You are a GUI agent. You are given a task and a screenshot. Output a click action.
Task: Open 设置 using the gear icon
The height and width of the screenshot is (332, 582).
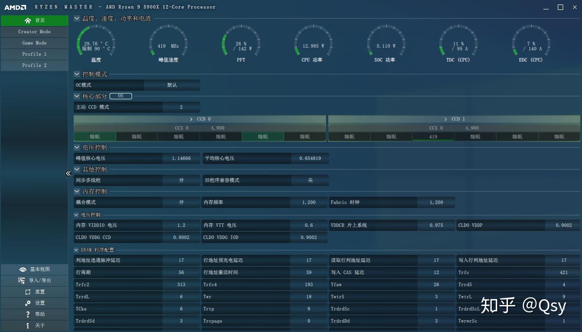[x=28, y=303]
